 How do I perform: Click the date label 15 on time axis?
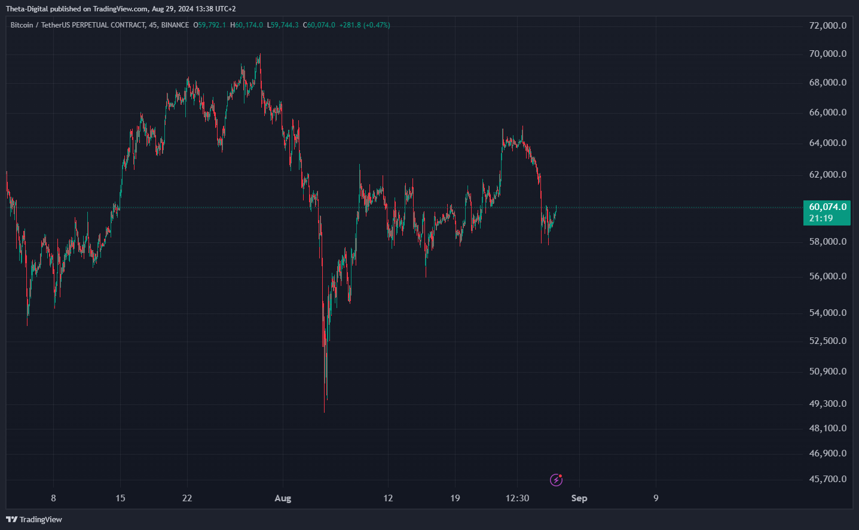[120, 498]
